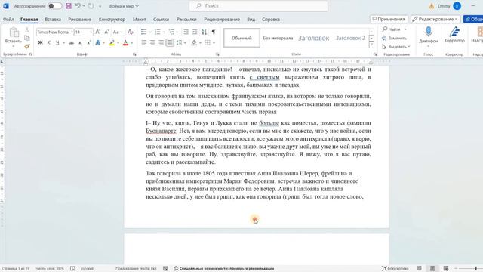
Task: Apply subscript formatting
Action: tap(80, 43)
